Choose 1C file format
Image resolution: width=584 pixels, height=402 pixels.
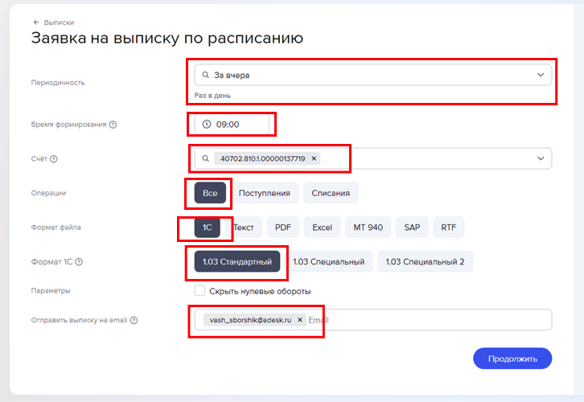tap(207, 227)
